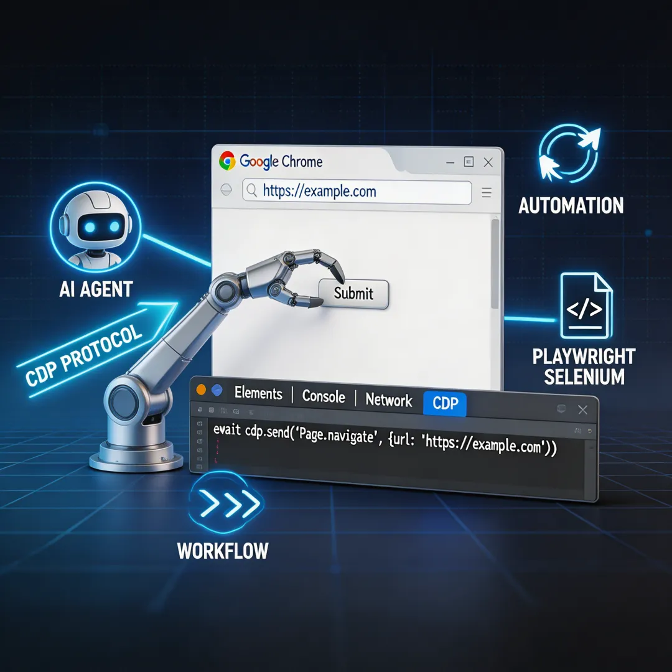Click the code file </> icon
The width and height of the screenshot is (672, 672).
click(x=586, y=306)
